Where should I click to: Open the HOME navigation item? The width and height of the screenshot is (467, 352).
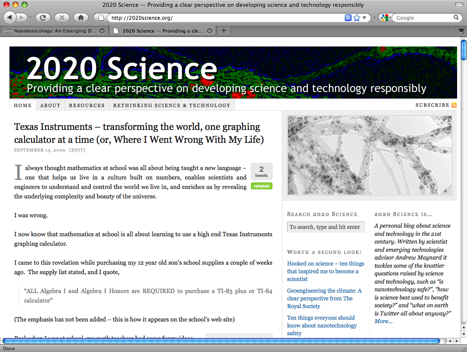tap(23, 105)
